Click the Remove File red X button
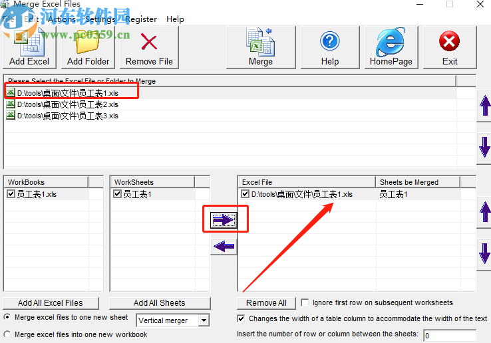Viewport: 491px width, 343px height. [x=149, y=48]
